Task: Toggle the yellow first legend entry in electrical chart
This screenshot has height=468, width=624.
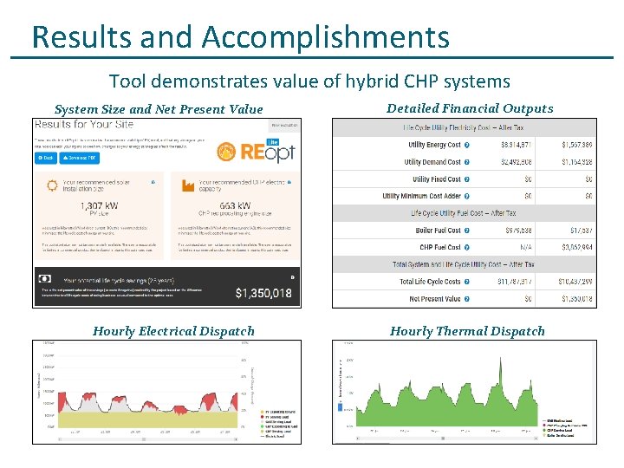Action: pos(278,412)
